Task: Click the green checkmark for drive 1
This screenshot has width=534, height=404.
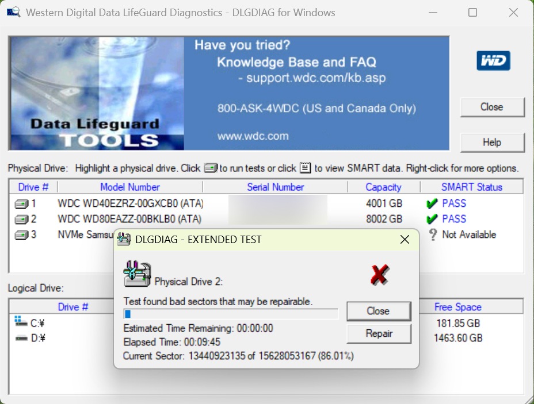Action: coord(432,203)
